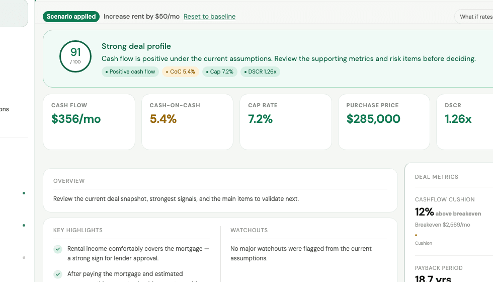Open the Cash Flow $356/mo card
Image resolution: width=493 pixels, height=282 pixels.
[89, 122]
